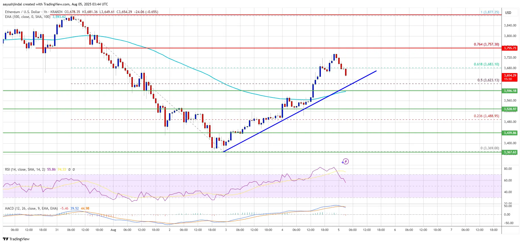Image resolution: width=522 pixels, height=244 pixels.
Task: Click the TradingView logo at bottom left
Action: (x=16, y=239)
